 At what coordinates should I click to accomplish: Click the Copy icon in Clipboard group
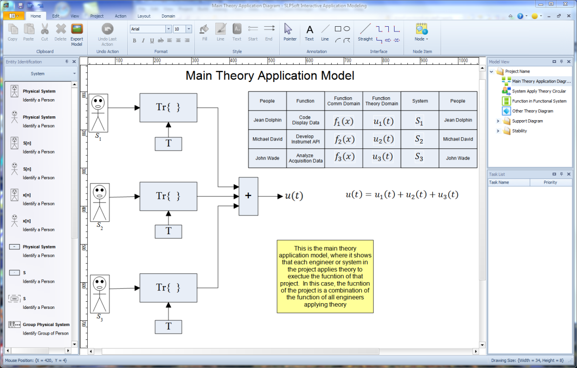pos(12,29)
